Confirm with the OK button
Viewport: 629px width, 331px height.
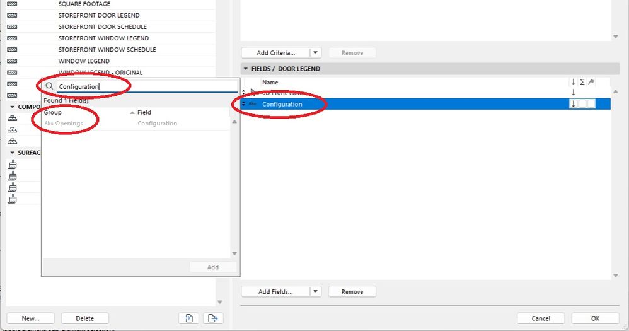[595, 318]
